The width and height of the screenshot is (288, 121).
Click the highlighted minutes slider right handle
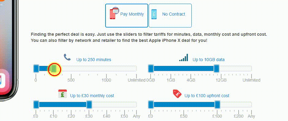54,69
